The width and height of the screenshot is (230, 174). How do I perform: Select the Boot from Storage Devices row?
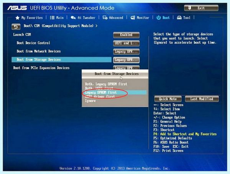click(x=61, y=59)
